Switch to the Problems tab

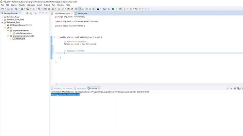point(56,88)
